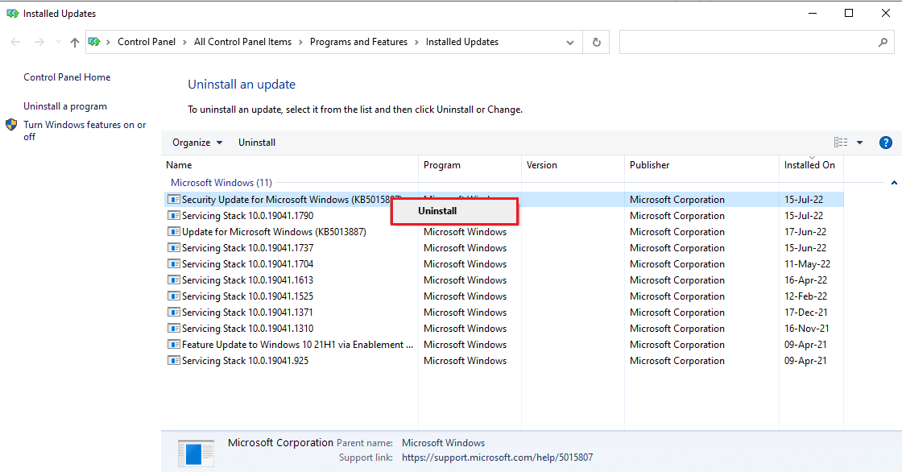Sort by the Program column header

point(470,165)
